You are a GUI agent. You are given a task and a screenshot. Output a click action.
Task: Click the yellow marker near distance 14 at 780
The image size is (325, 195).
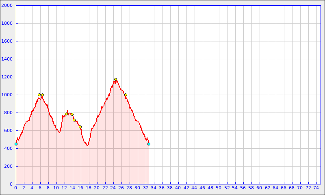point(72,114)
